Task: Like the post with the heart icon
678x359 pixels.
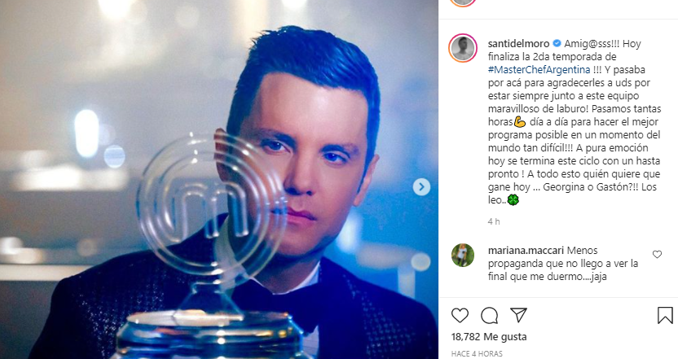Action: (x=460, y=315)
